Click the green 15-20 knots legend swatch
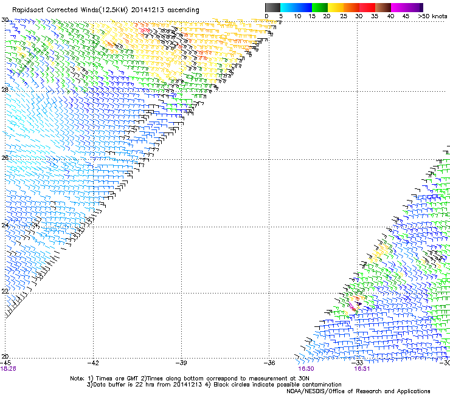450x395 pixels. (x=320, y=7)
